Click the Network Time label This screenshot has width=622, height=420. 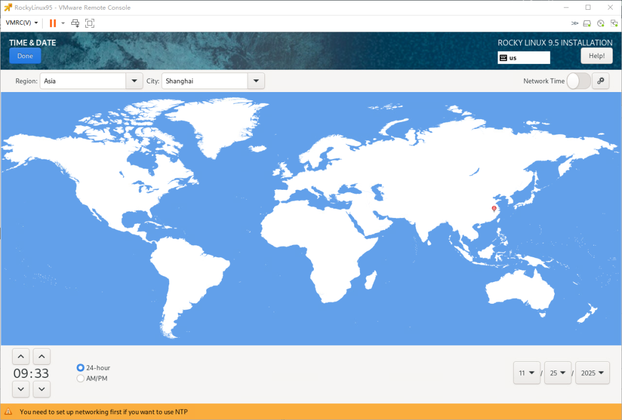click(x=544, y=81)
